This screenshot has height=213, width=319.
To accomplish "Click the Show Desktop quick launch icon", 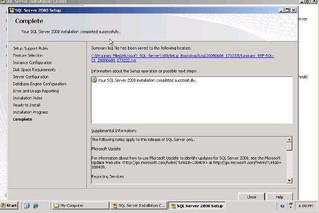I will click(27, 205).
